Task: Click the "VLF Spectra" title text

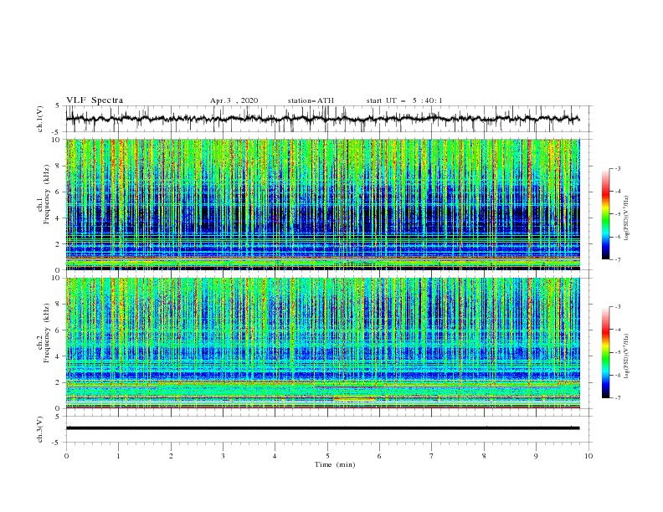Action: pos(95,100)
